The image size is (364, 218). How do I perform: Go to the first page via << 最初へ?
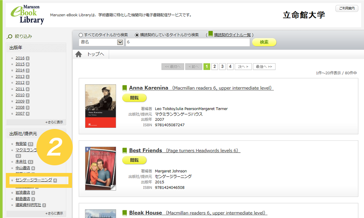pyautogui.click(x=173, y=67)
